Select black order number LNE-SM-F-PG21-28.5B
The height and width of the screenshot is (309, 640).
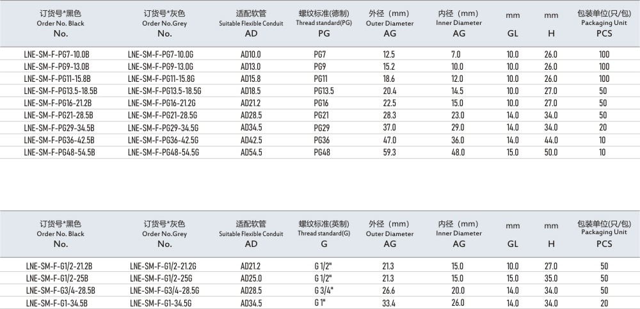[59, 115]
